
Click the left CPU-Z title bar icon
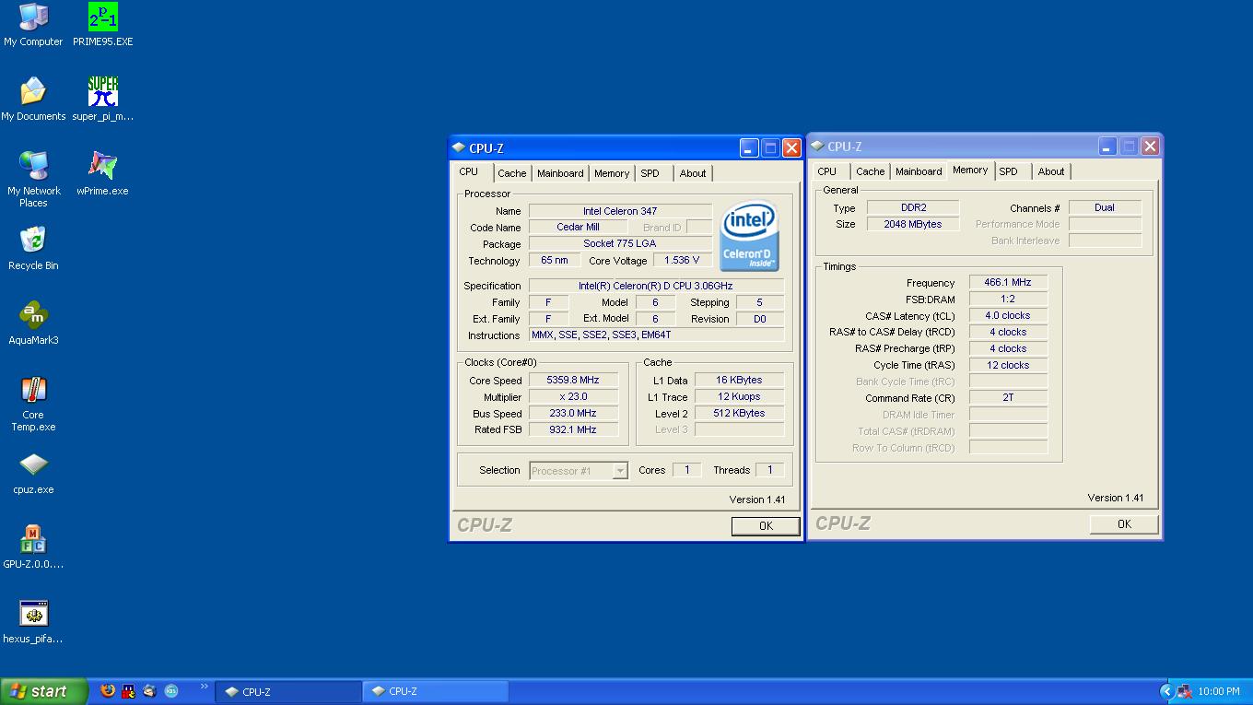pos(459,147)
